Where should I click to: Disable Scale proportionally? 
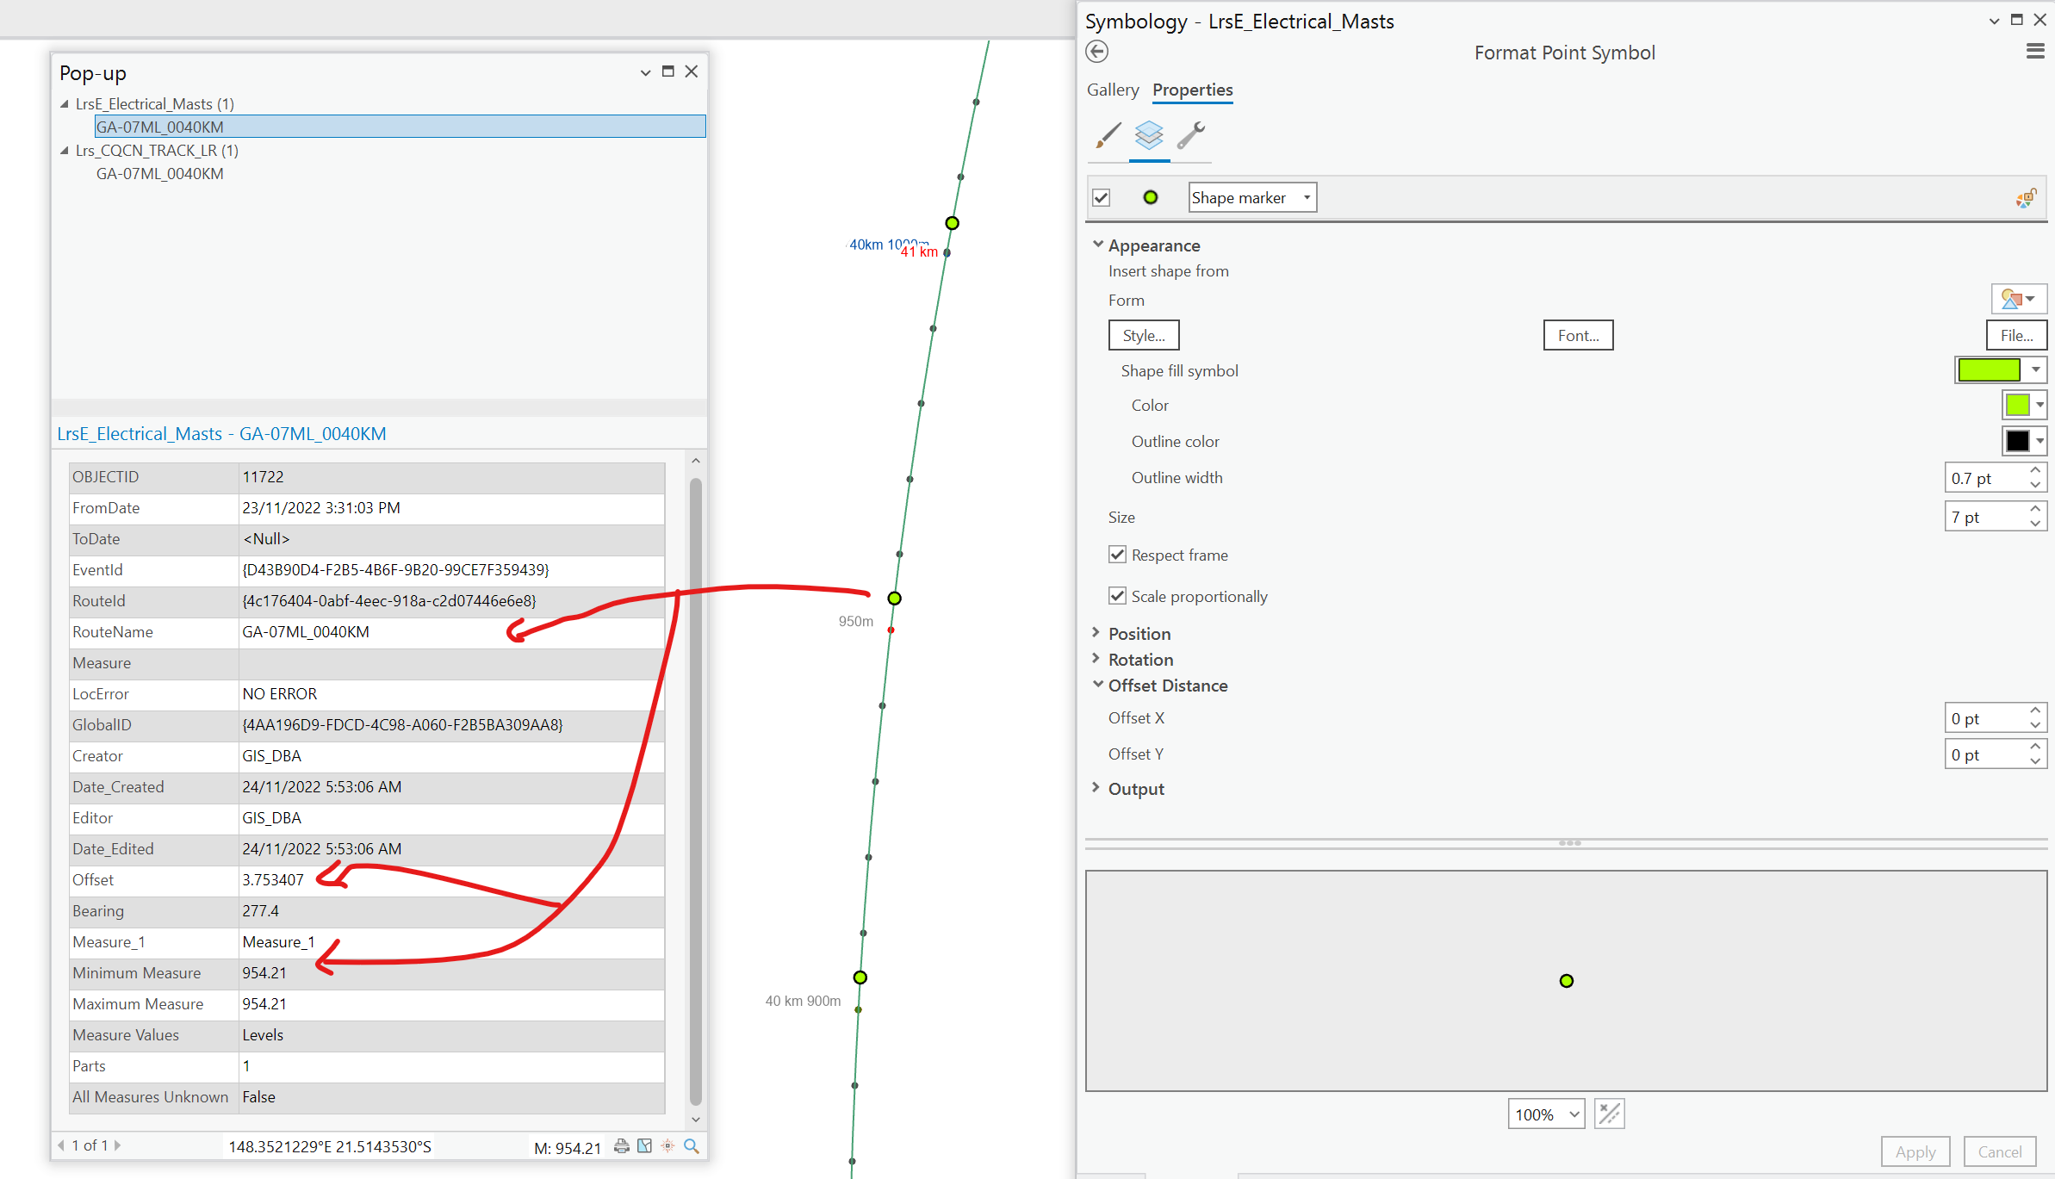coord(1117,595)
